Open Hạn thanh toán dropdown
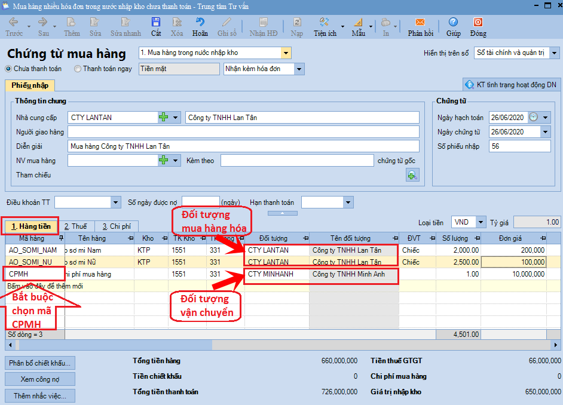563x405 pixels. click(348, 202)
